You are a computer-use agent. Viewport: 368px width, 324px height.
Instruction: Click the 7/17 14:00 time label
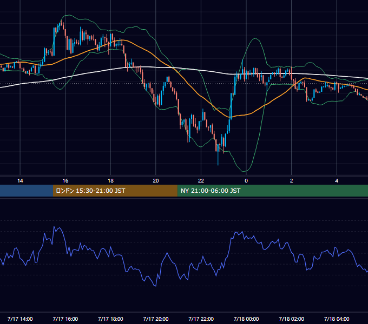pyautogui.click(x=20, y=319)
